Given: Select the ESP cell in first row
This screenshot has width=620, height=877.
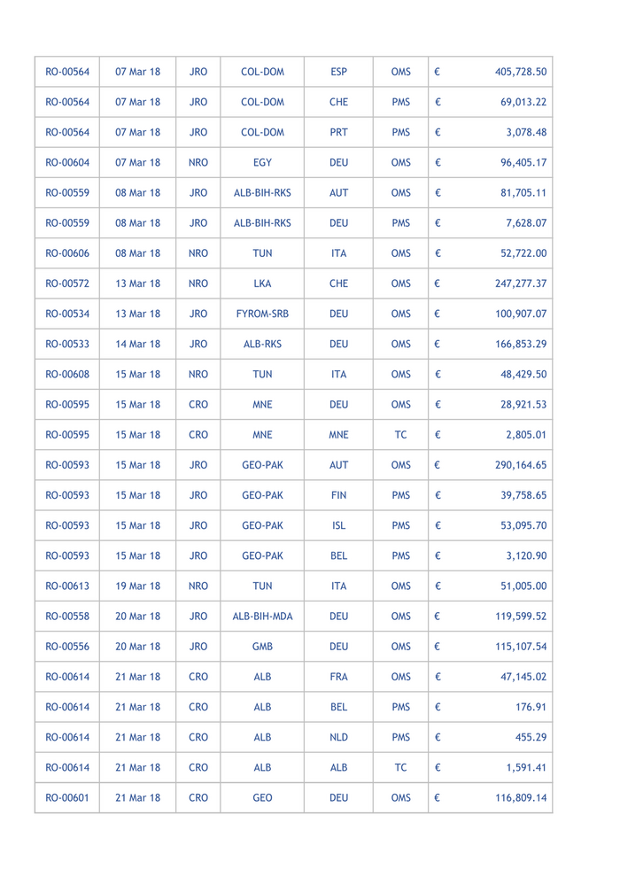Looking at the screenshot, I should (x=337, y=72).
